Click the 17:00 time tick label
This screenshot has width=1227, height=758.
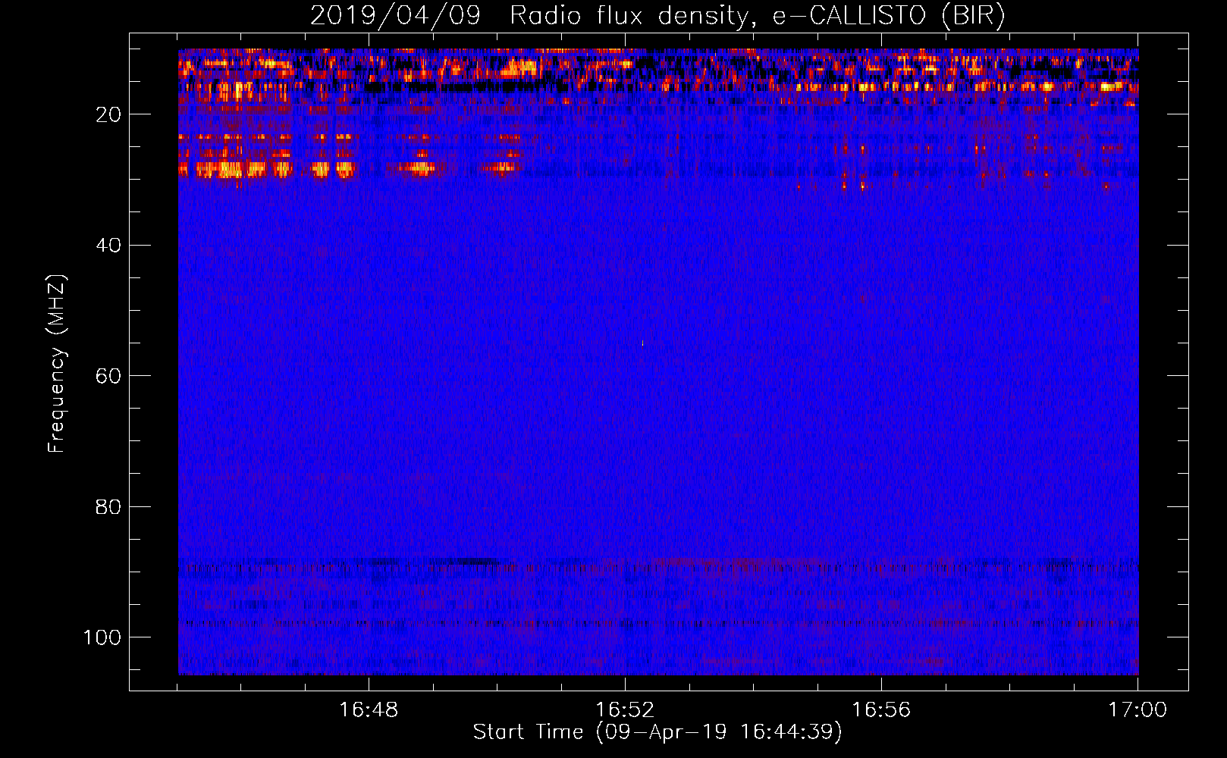[x=1138, y=710]
